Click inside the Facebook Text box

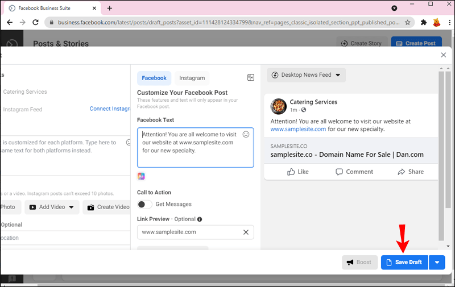pos(195,148)
